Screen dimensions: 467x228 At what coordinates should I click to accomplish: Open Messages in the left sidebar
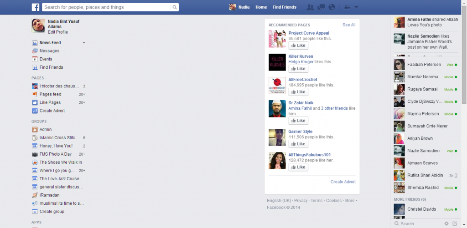tap(49, 51)
